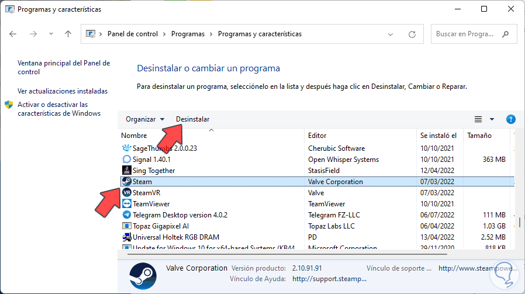Image resolution: width=525 pixels, height=294 pixels.
Task: Select Telegram Desktop version 4.0.2
Action: click(x=180, y=215)
